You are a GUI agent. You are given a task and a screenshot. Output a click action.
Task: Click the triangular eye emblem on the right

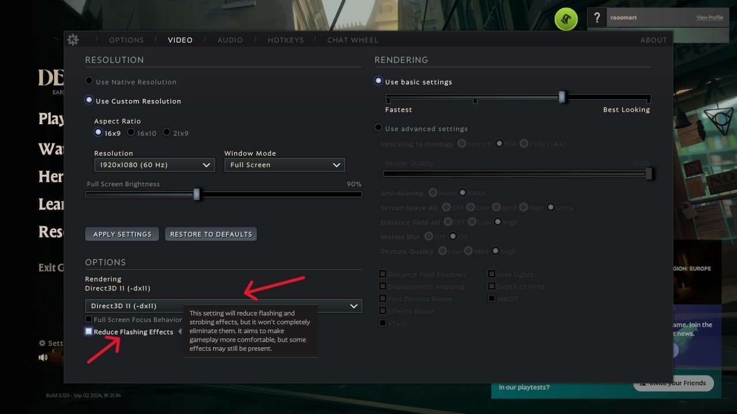pos(719,120)
